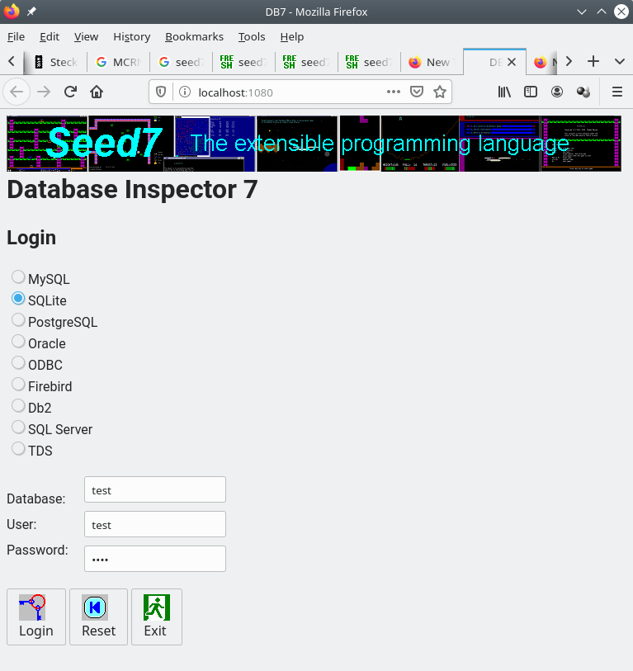Open the Edit menu

click(x=50, y=37)
